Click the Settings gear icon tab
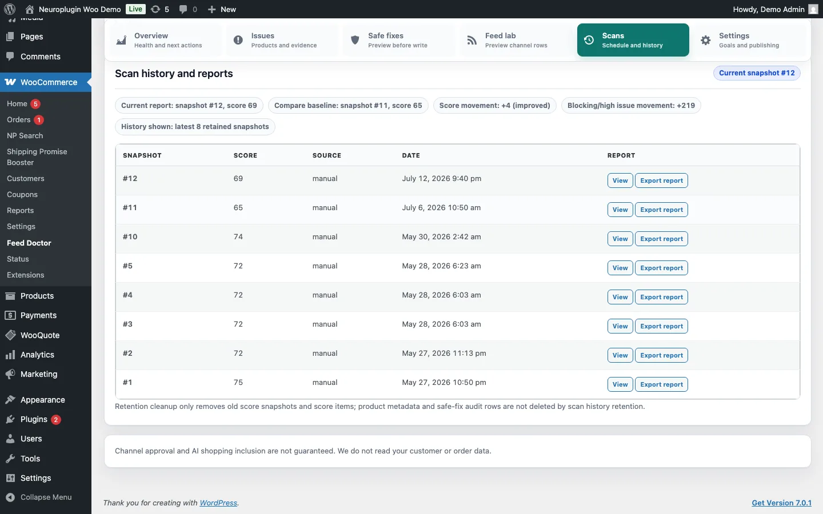 tap(706, 40)
